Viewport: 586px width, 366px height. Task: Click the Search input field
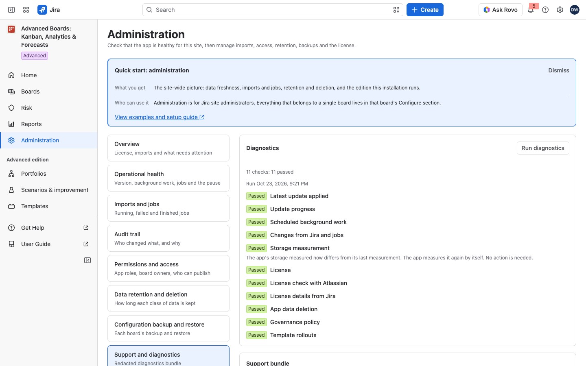pos(273,10)
